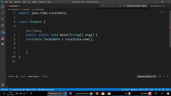Switch to the Problems panel tab
The width and height of the screenshot is (171, 96).
13,77
